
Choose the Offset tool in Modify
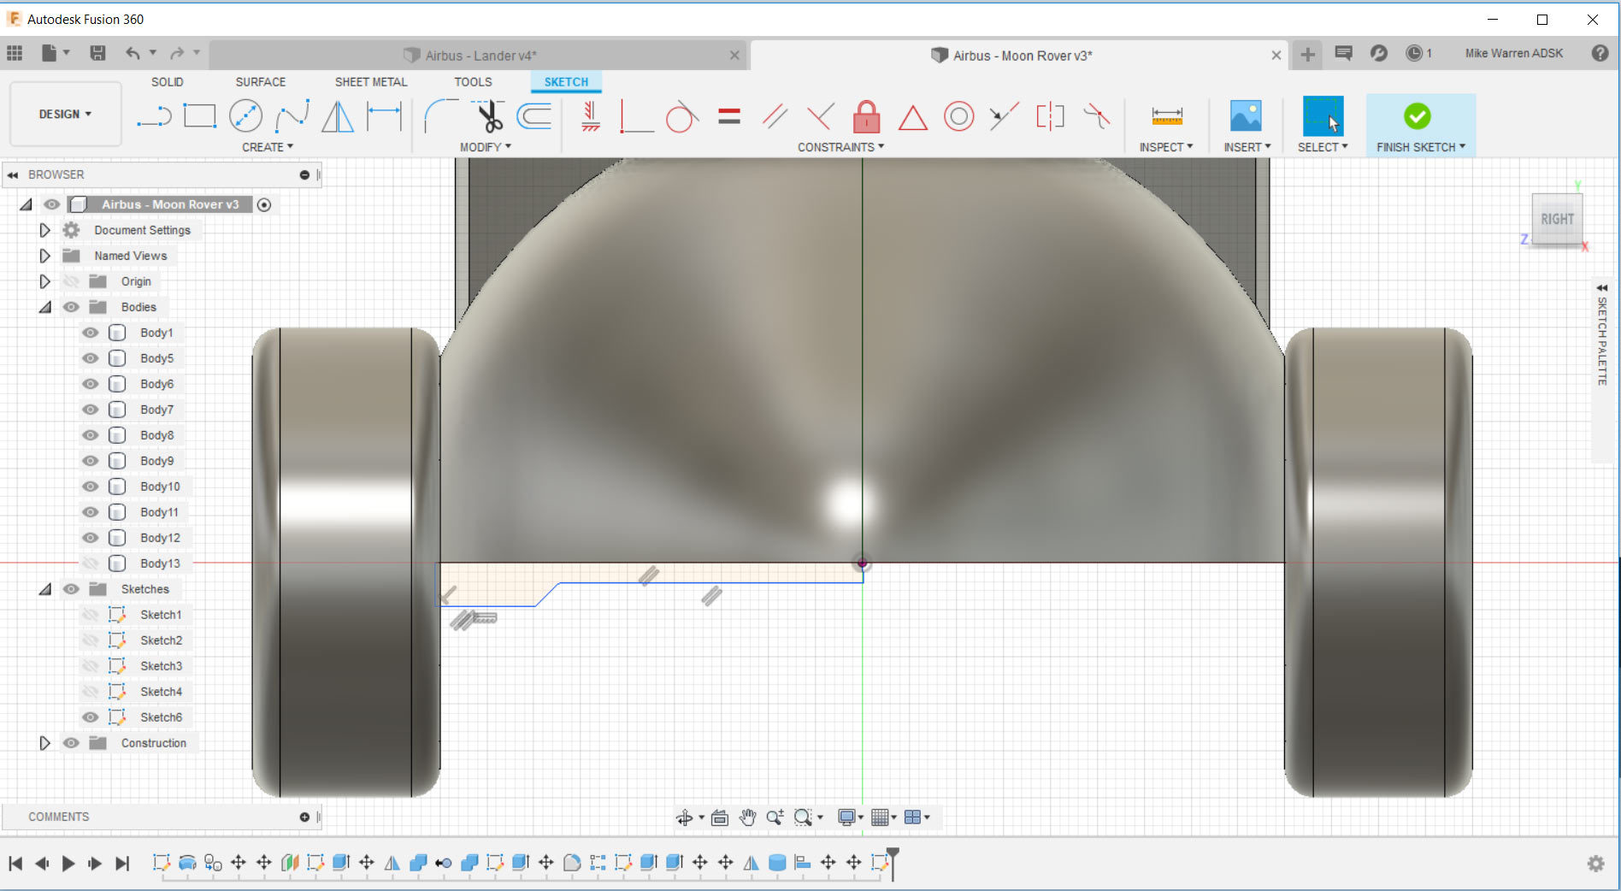tap(535, 116)
